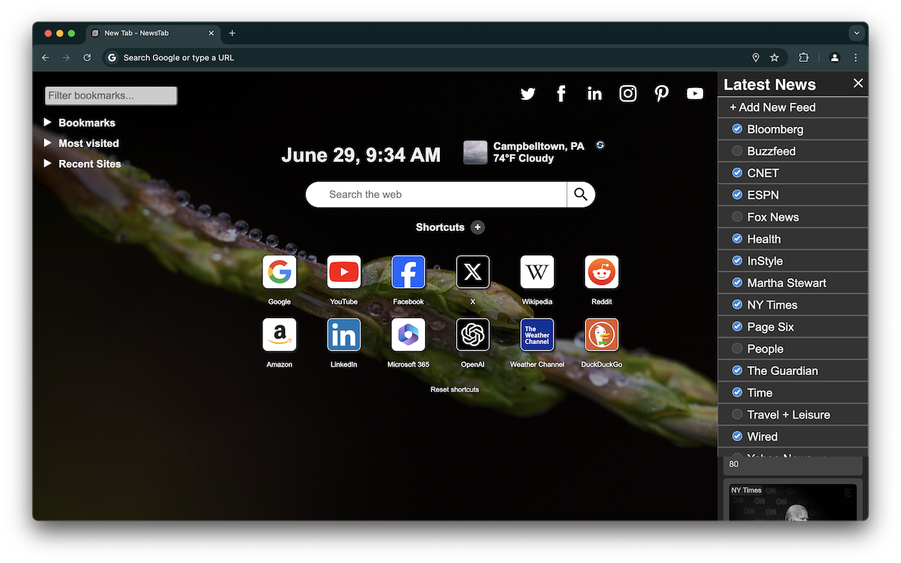This screenshot has height=563, width=901.
Task: Open the X shortcut tile
Action: pyautogui.click(x=473, y=272)
